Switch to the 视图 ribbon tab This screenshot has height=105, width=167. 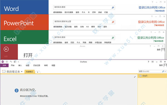[53, 65]
